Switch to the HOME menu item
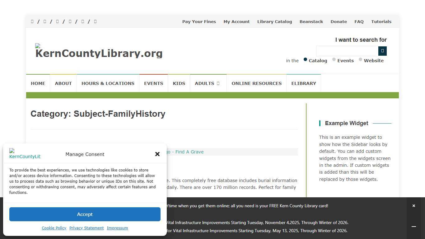 (38, 83)
